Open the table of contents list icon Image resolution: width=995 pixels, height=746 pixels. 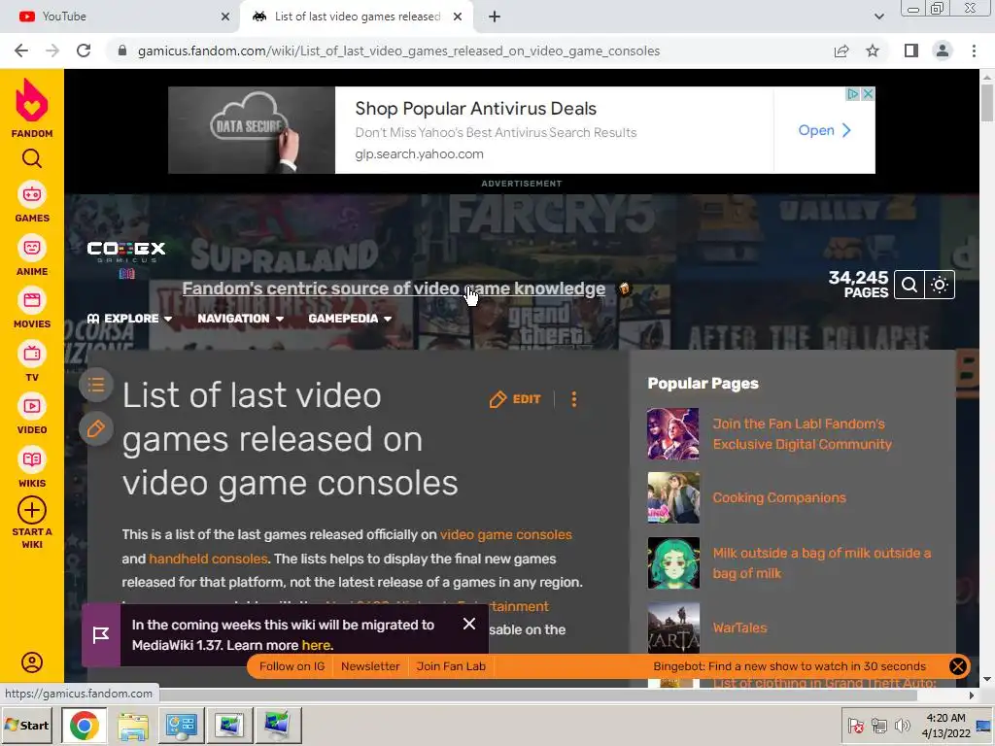tap(96, 385)
